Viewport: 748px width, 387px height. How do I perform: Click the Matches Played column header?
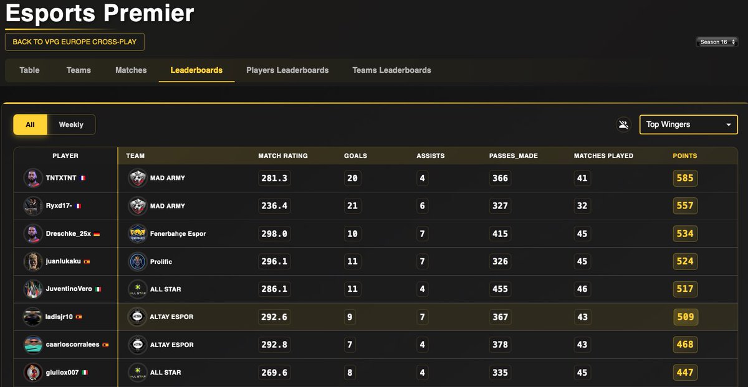[x=603, y=156]
